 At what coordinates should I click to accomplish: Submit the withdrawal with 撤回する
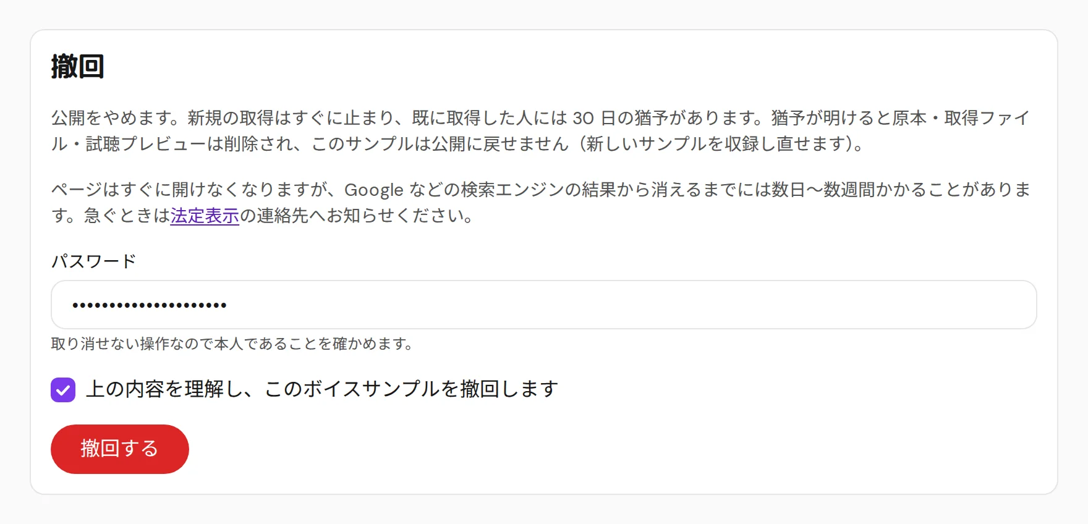click(119, 449)
